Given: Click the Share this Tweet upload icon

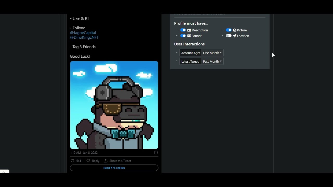Looking at the screenshot, I should tap(106, 161).
